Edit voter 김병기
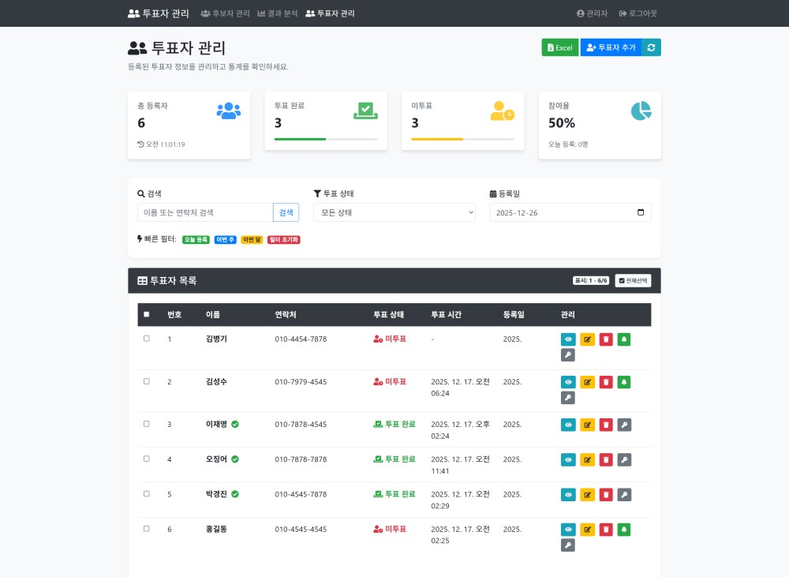This screenshot has height=577, width=789. tap(587, 339)
